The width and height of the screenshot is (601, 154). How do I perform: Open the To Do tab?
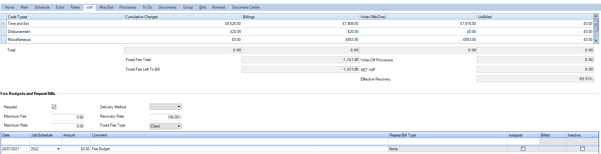pyautogui.click(x=147, y=7)
